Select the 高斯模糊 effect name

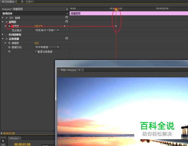coord(14,39)
